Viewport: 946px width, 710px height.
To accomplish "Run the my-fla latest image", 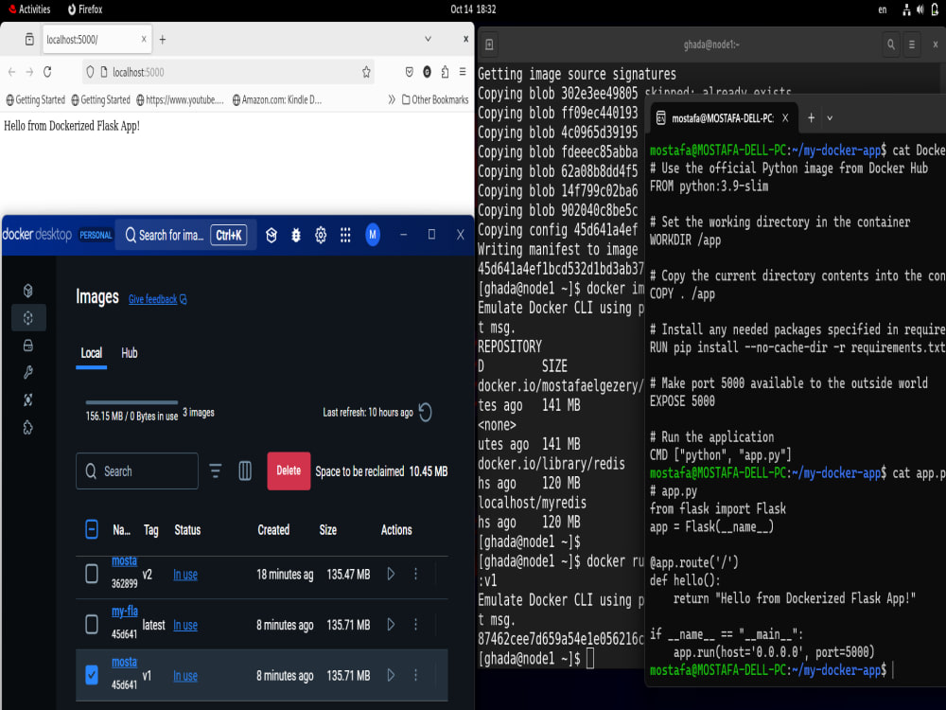I will click(391, 624).
